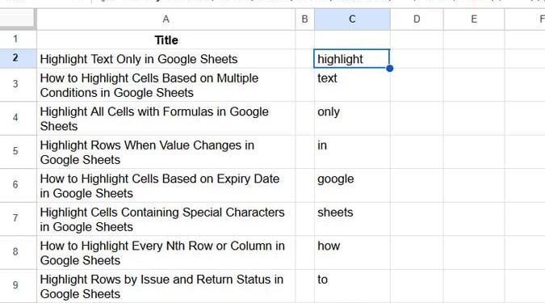Select the 'Highlight Rows When Value Changes' cell
Screen dimensions: 545x303
pos(166,152)
